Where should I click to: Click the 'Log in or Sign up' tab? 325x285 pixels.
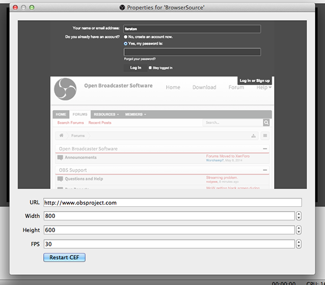coord(255,81)
